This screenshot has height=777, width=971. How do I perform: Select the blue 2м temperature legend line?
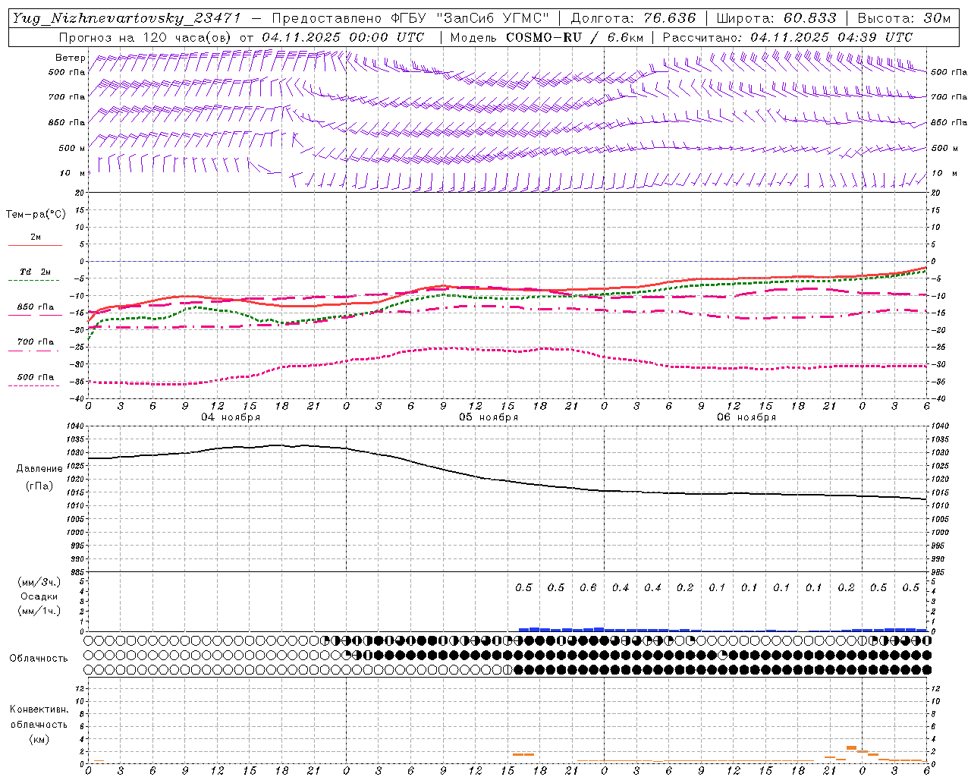coord(35,245)
